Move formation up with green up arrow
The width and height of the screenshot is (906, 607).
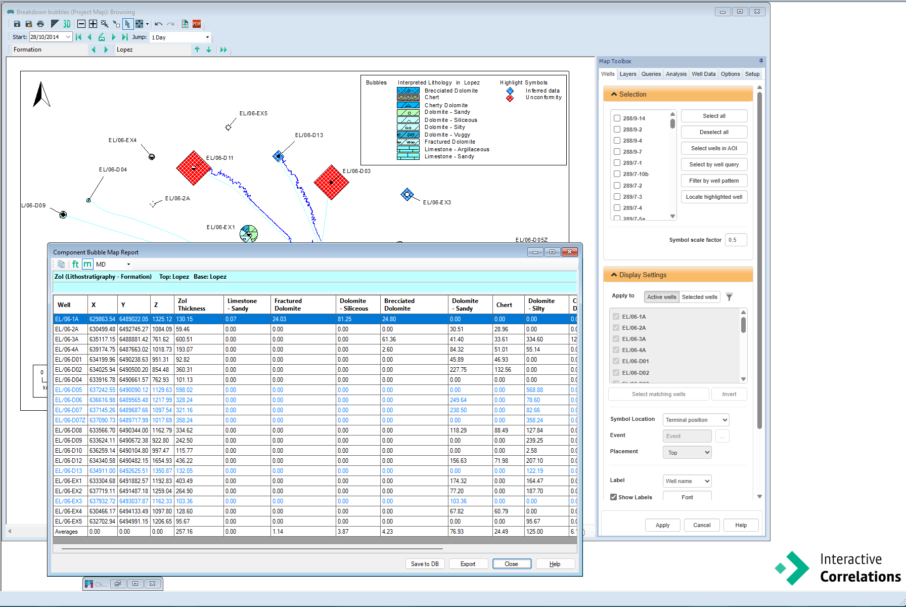pos(197,50)
